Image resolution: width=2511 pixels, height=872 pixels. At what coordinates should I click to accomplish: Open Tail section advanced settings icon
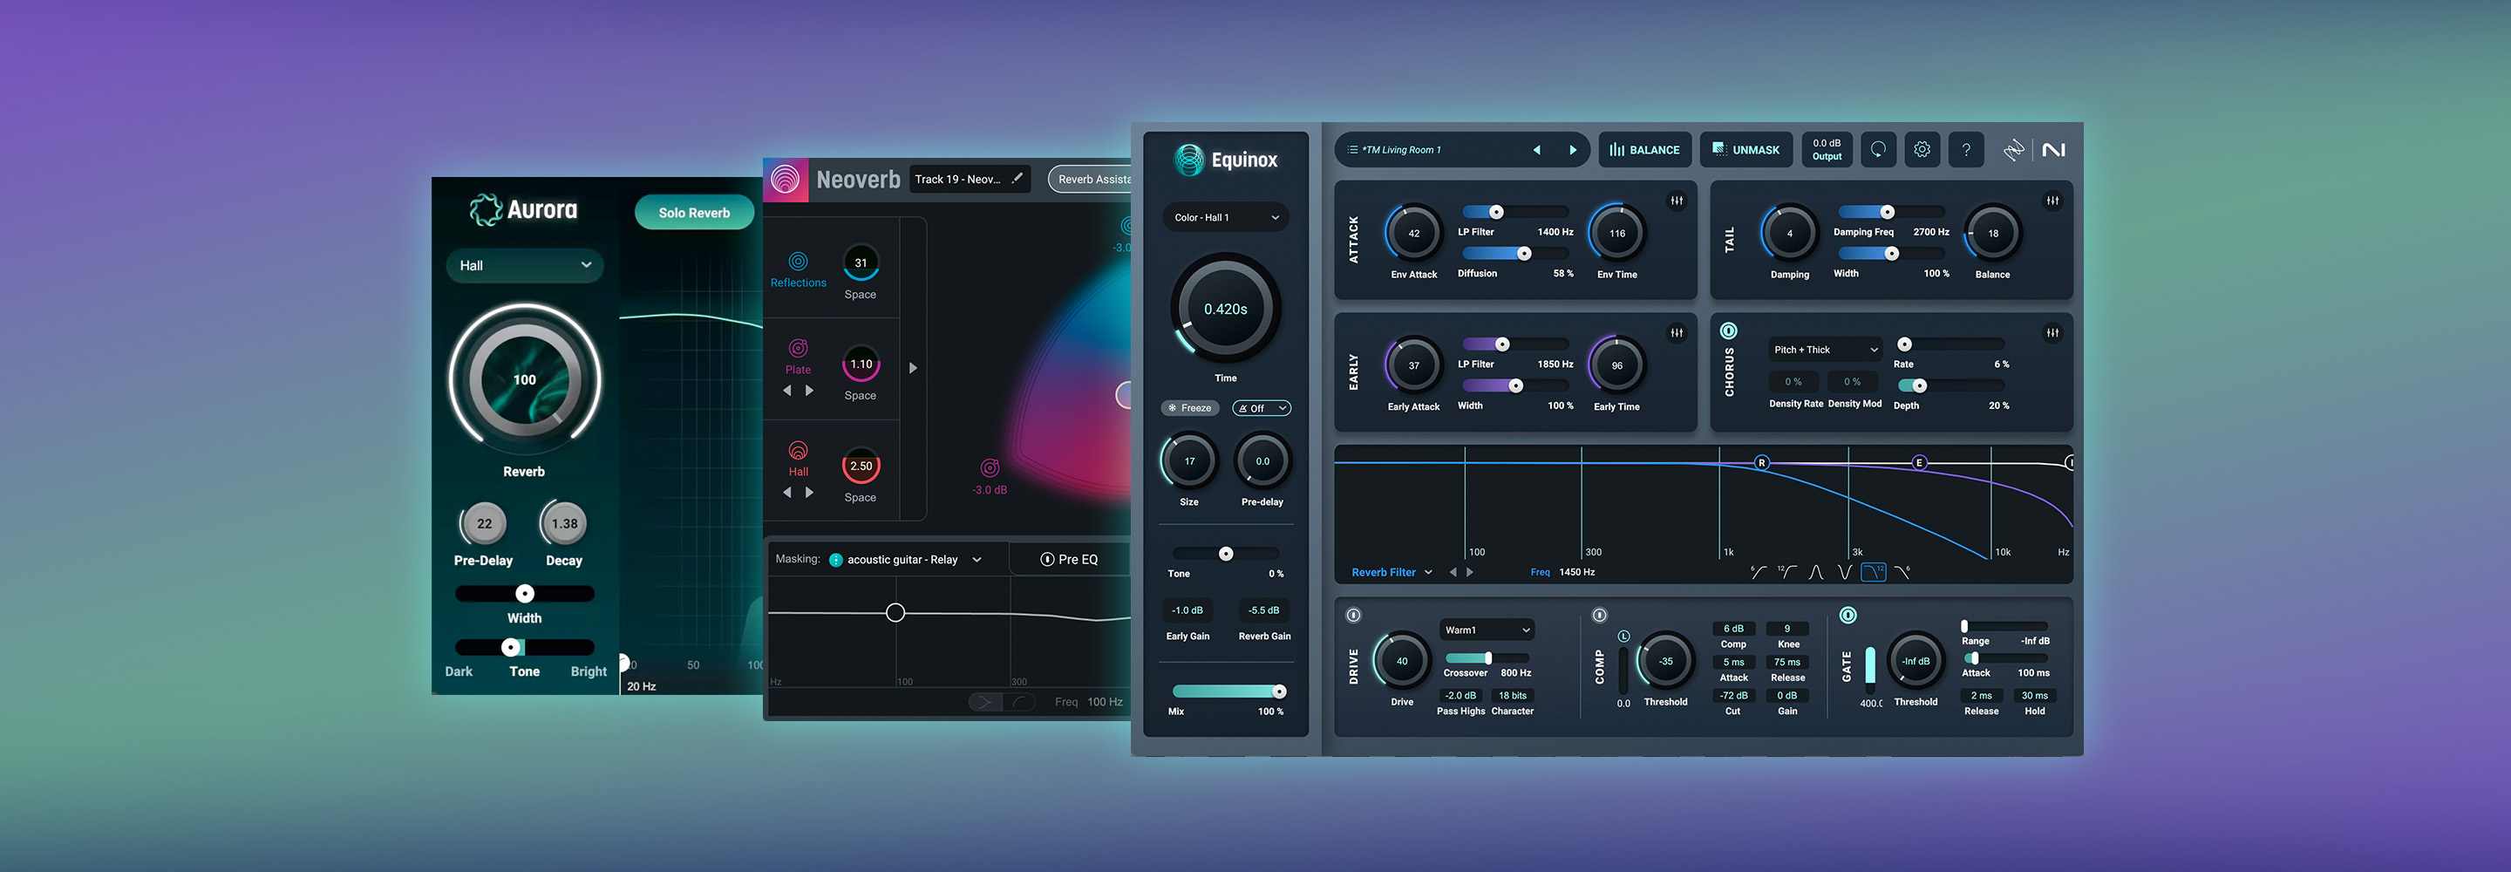[2052, 201]
